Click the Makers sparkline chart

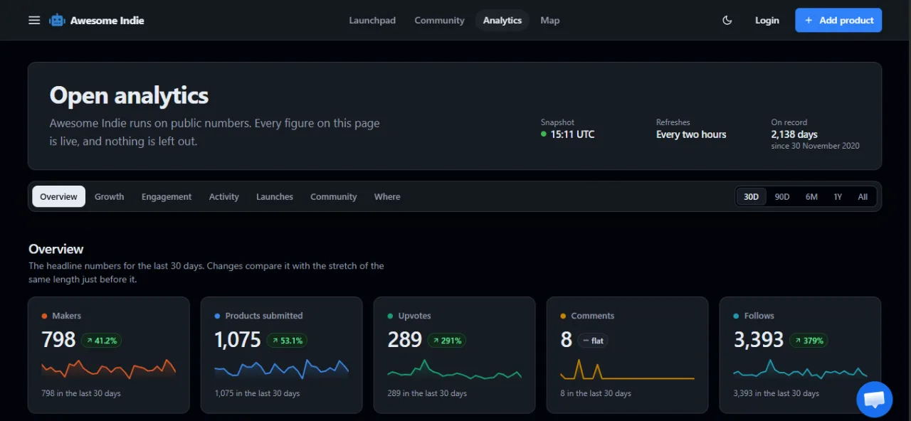[108, 369]
